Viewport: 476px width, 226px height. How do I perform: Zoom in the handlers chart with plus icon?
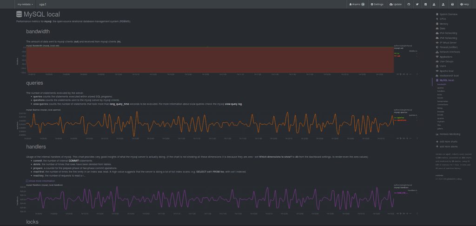407,213
